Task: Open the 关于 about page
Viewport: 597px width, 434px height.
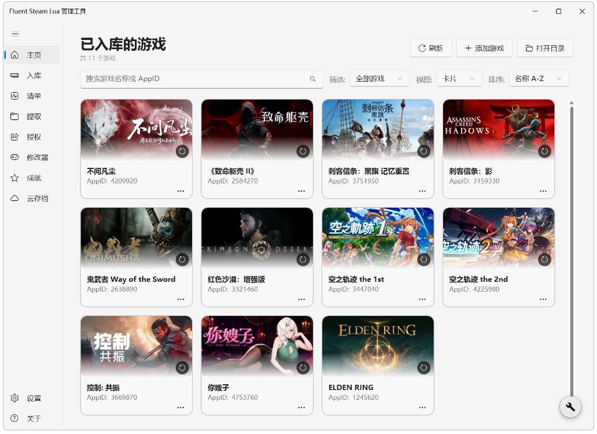Action: tap(33, 418)
